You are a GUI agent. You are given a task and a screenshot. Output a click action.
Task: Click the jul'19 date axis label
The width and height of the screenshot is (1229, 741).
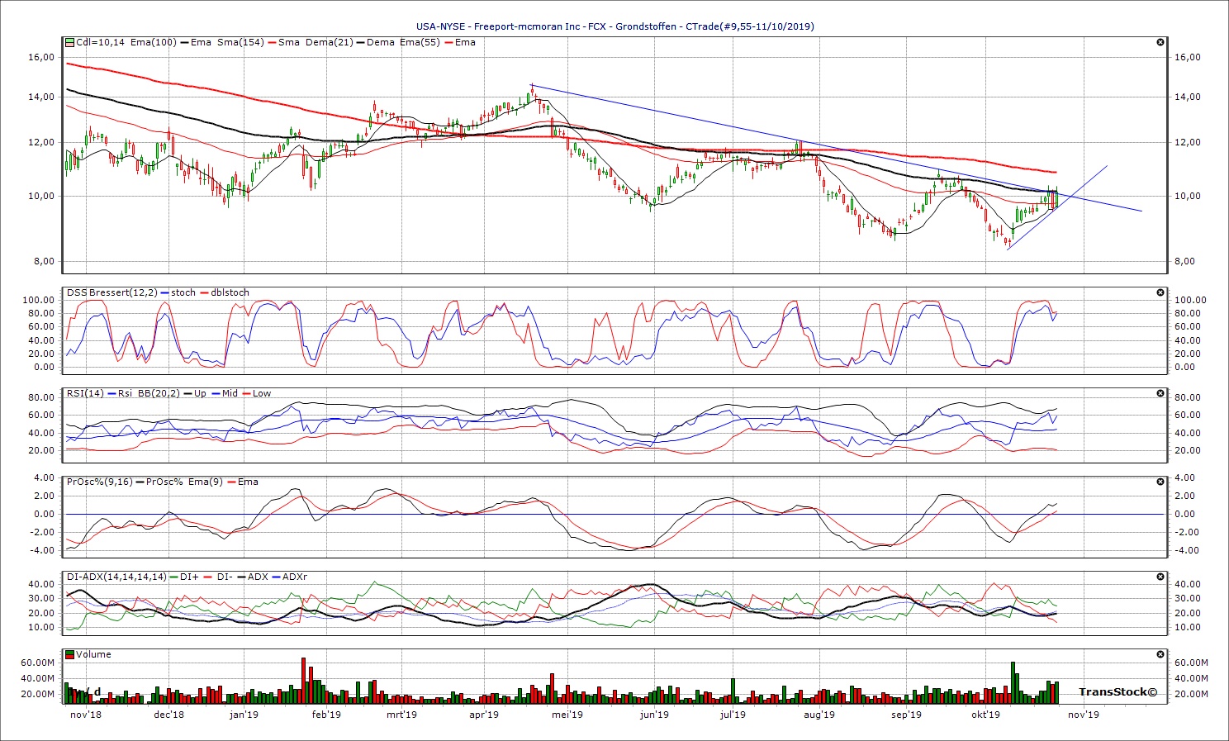(733, 715)
